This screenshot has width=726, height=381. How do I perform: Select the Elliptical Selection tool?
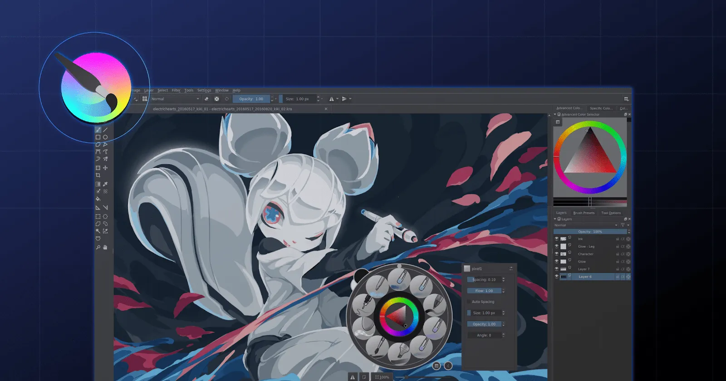click(105, 216)
